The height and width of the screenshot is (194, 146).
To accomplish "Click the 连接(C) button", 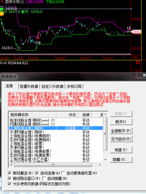I will (x=121, y=114).
